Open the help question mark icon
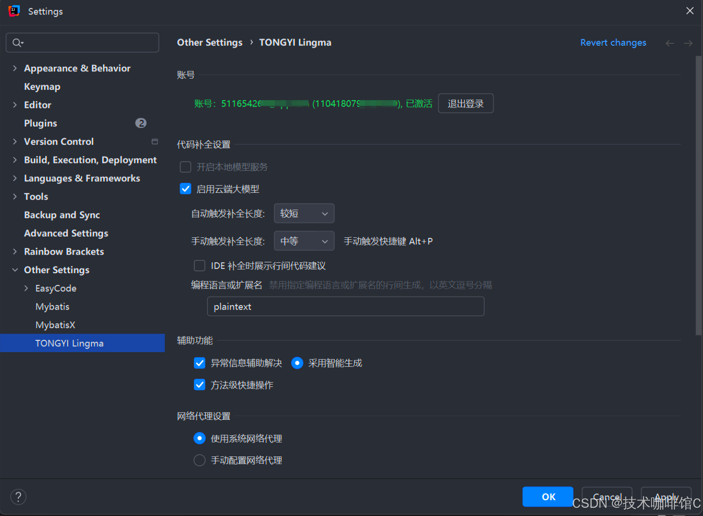The image size is (703, 516). 18,497
